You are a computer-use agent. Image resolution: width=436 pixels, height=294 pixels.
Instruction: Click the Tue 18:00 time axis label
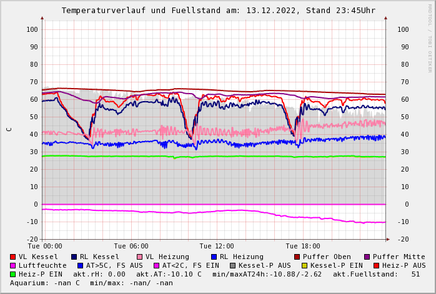(303, 246)
